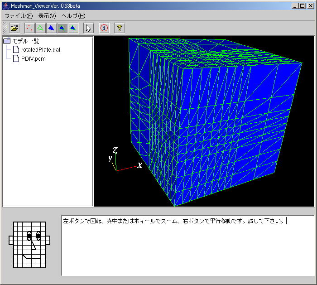Click the Java application icon in the title bar
Image resolution: width=317 pixels, height=285 pixels.
point(6,5)
